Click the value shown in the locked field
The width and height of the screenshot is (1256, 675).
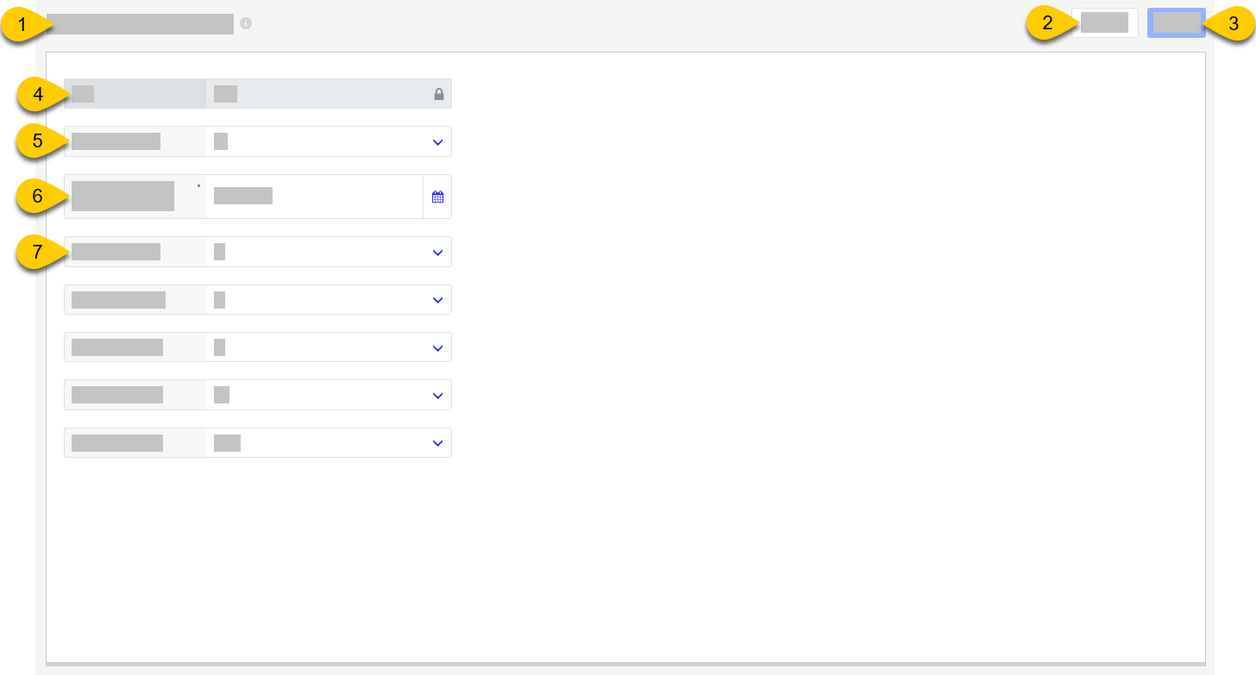pyautogui.click(x=224, y=93)
